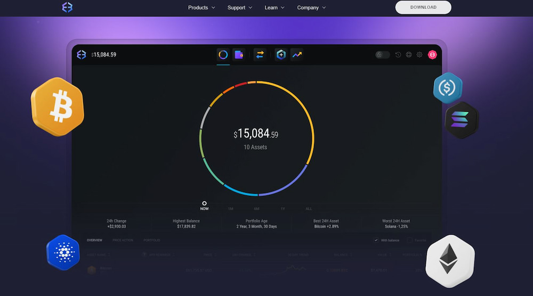Screen dimensions: 533x296
Task: Expand the Support dropdown menu
Action: tap(240, 8)
